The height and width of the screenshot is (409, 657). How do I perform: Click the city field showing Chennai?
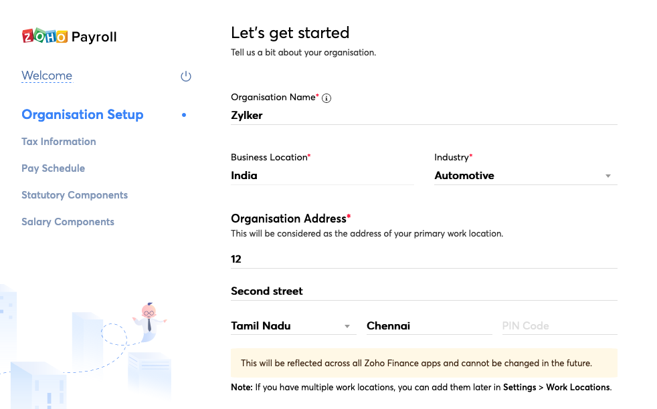click(x=428, y=326)
